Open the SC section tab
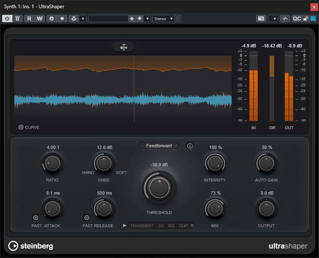This screenshot has width=319, height=258. pyautogui.click(x=161, y=226)
